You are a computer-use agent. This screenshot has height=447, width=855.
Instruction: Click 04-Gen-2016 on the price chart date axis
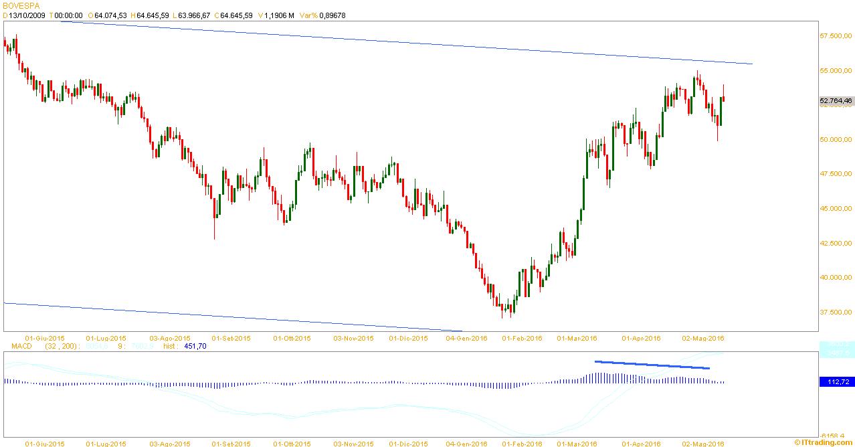[467, 338]
